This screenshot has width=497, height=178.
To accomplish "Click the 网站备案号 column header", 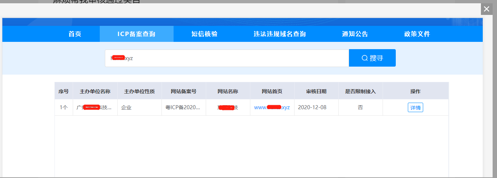I will tap(184, 91).
